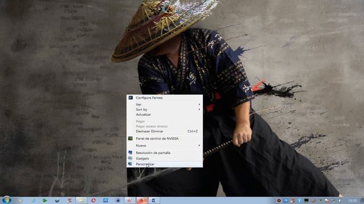Click the dark round icon after green arrow
Image resolution: width=364 pixels, height=204 pixels.
tap(57, 200)
